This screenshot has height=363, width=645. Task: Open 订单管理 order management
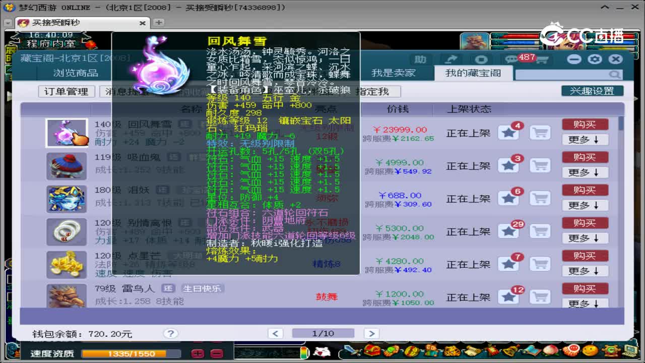tap(66, 91)
